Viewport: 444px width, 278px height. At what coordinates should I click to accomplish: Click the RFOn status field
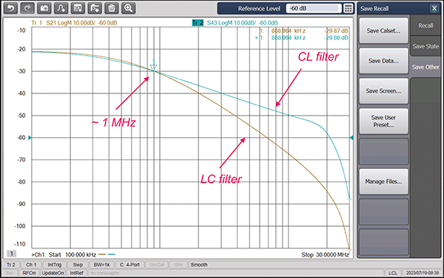(x=29, y=273)
